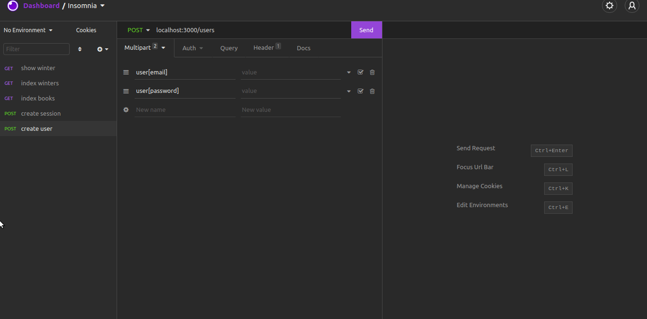This screenshot has width=647, height=319.
Task: Edit the user[email] name field
Action: click(185, 73)
